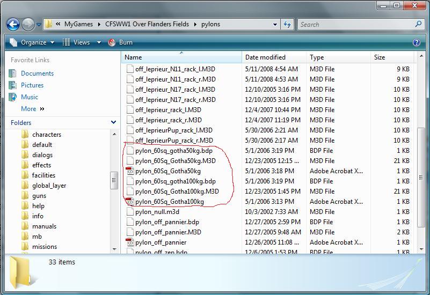430x295 pixels.
Task: Click icon of pylon_60sq_gotha50kg.bdp
Action: pyautogui.click(x=130, y=151)
